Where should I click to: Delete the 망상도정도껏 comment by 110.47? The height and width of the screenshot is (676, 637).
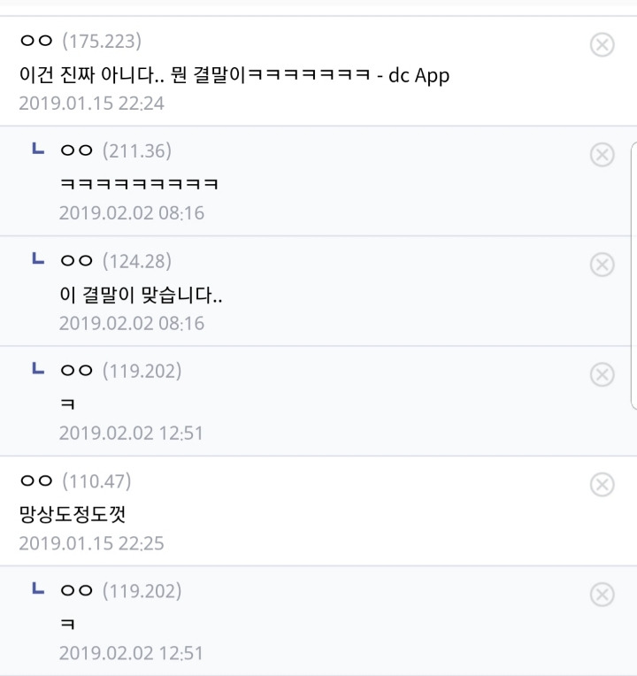602,485
